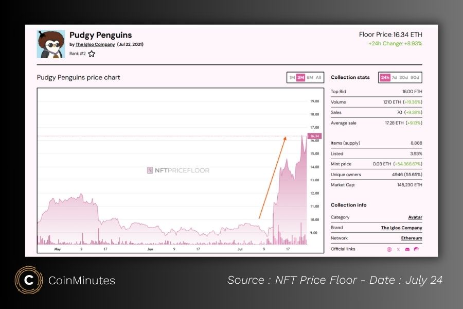
Task: Click the Market Cap value '145,230 ETH'
Action: (x=410, y=185)
